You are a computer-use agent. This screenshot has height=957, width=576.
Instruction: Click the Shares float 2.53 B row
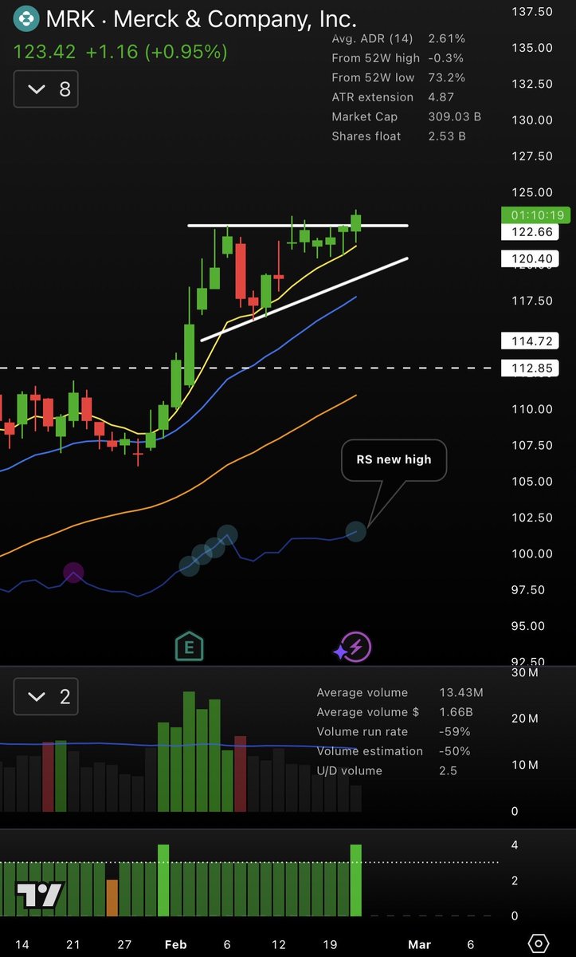(400, 136)
